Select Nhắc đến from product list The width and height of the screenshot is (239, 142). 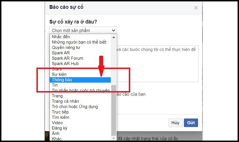click(80, 37)
